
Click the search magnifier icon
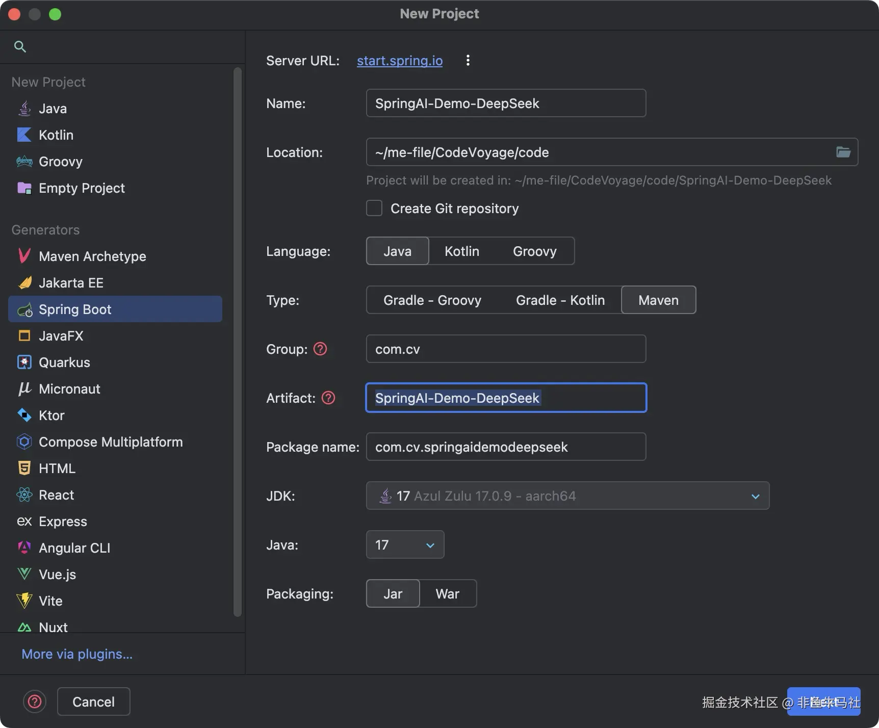coord(20,47)
